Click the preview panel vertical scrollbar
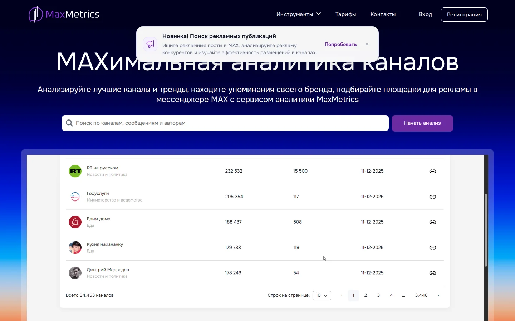Image resolution: width=515 pixels, height=321 pixels. point(486,230)
